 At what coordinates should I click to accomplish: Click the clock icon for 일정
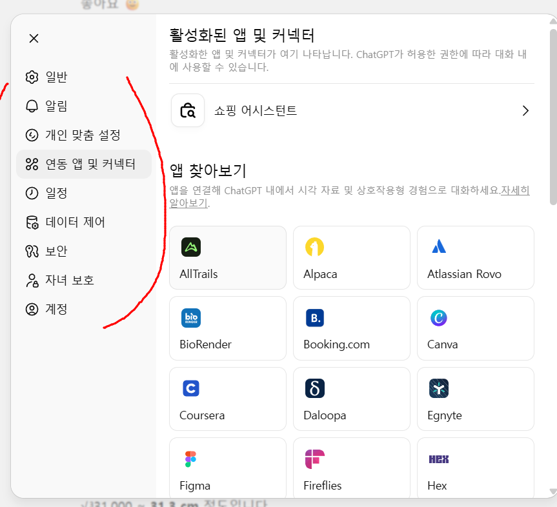tap(32, 193)
